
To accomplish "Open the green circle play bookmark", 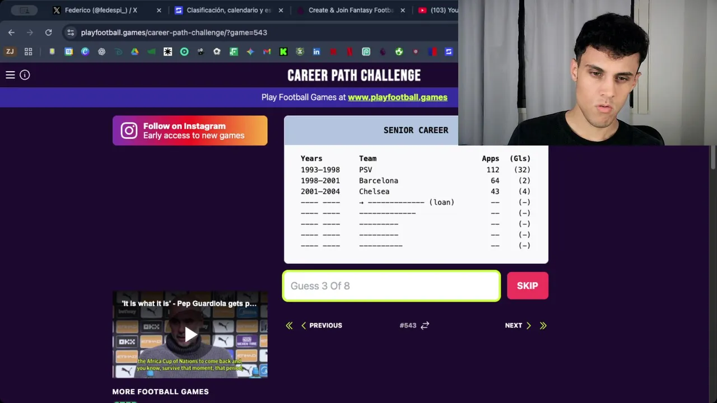I will point(184,51).
